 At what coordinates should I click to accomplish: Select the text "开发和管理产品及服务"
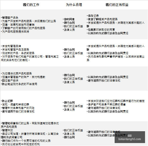[x=15, y=50]
